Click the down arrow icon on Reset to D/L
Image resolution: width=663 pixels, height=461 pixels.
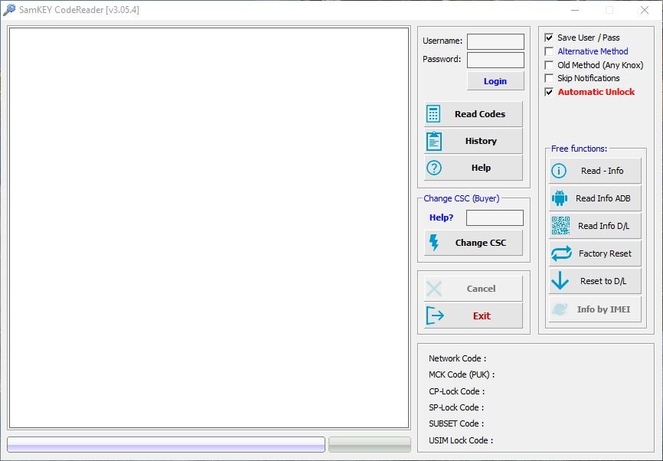[560, 280]
